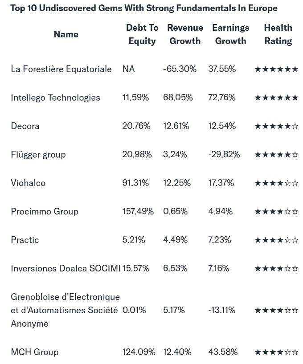This screenshot has height=364, width=303.
Task: Click Decora's health rating stars
Action: coord(276,126)
